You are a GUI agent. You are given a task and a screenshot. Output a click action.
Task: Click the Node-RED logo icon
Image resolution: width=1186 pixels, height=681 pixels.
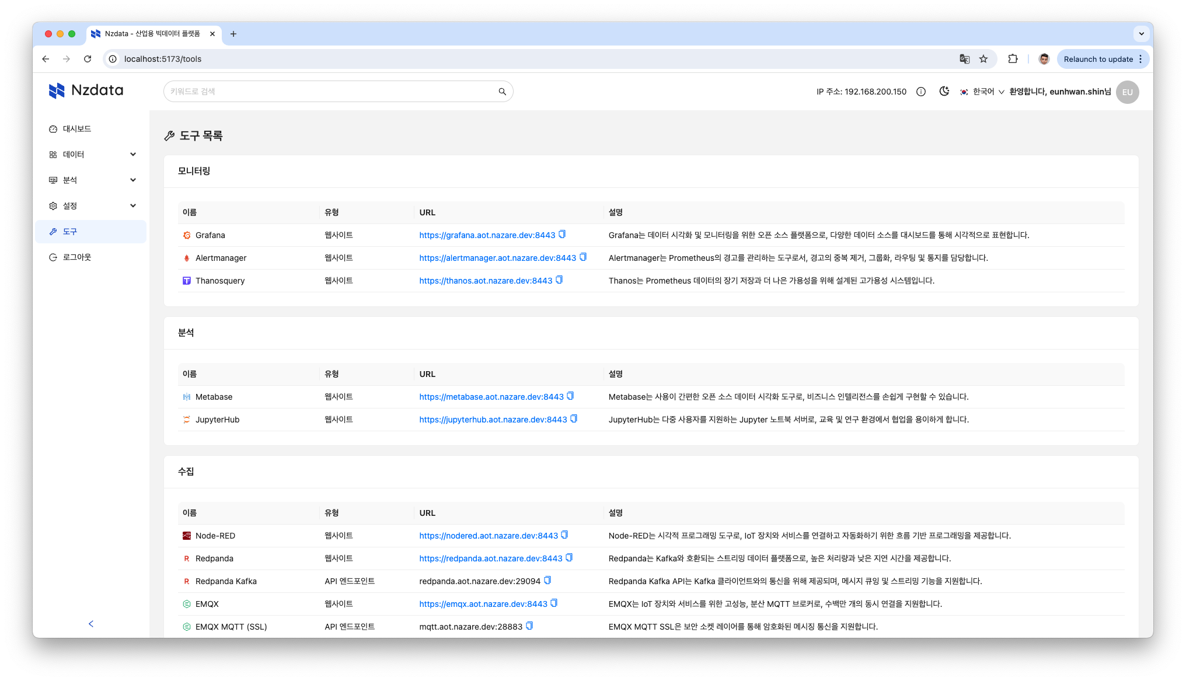coord(187,536)
